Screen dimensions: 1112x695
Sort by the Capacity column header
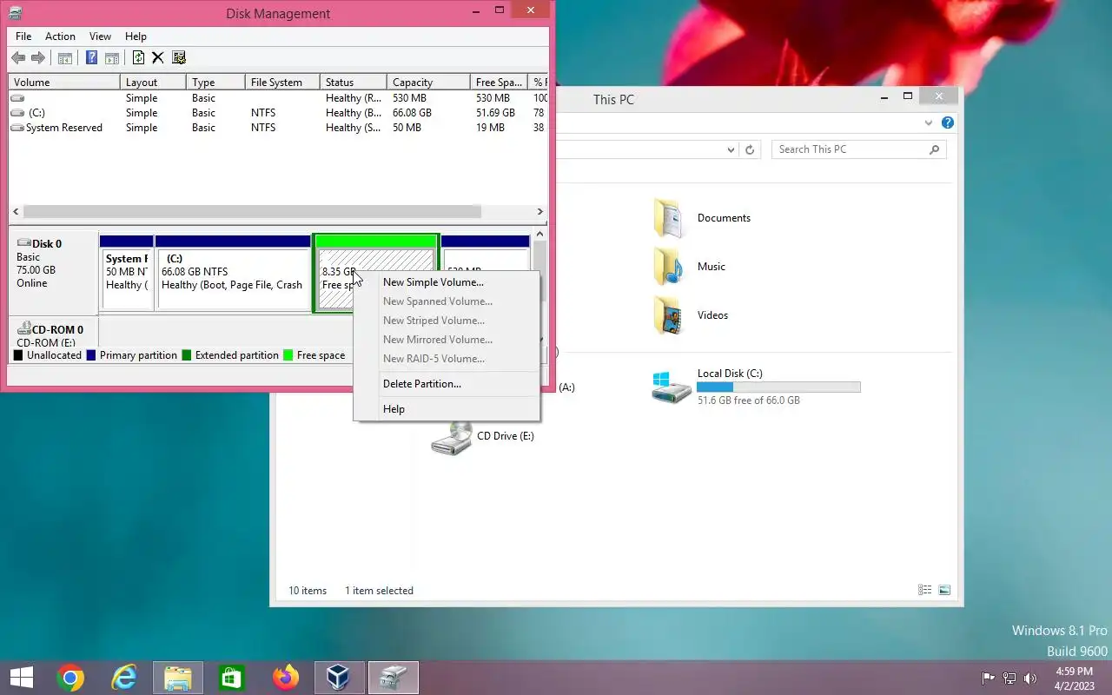[x=428, y=83]
